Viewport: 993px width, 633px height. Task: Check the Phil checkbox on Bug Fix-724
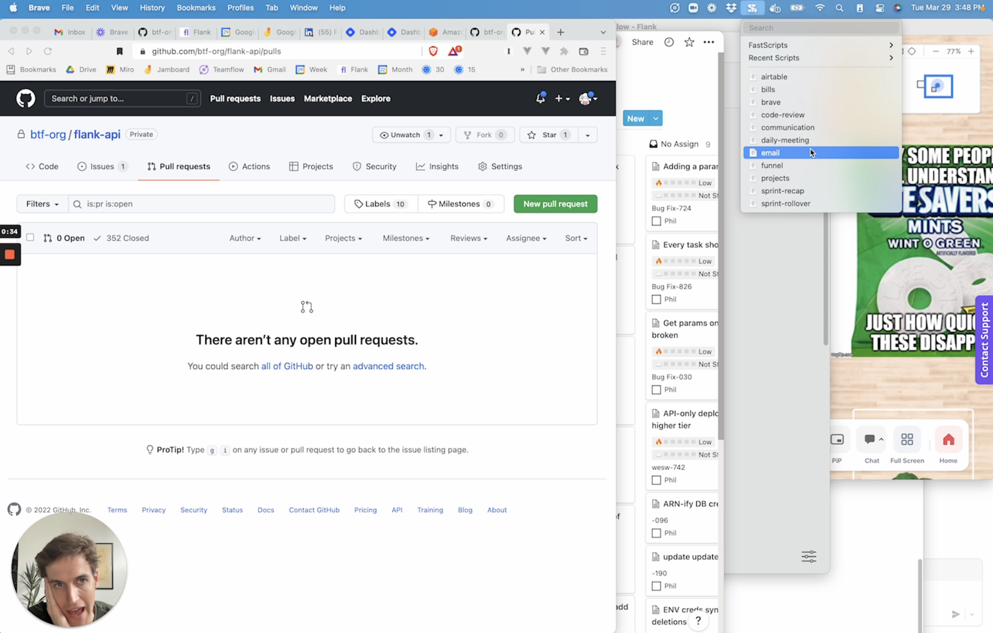point(656,221)
